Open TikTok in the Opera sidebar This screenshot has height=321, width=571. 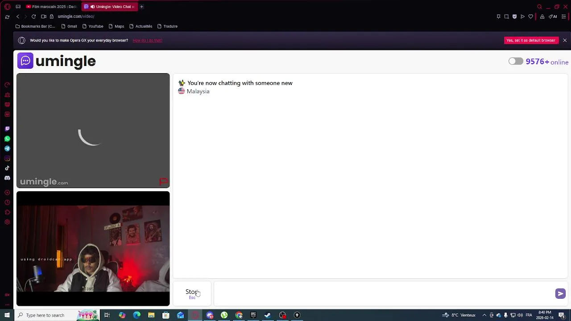point(7,168)
